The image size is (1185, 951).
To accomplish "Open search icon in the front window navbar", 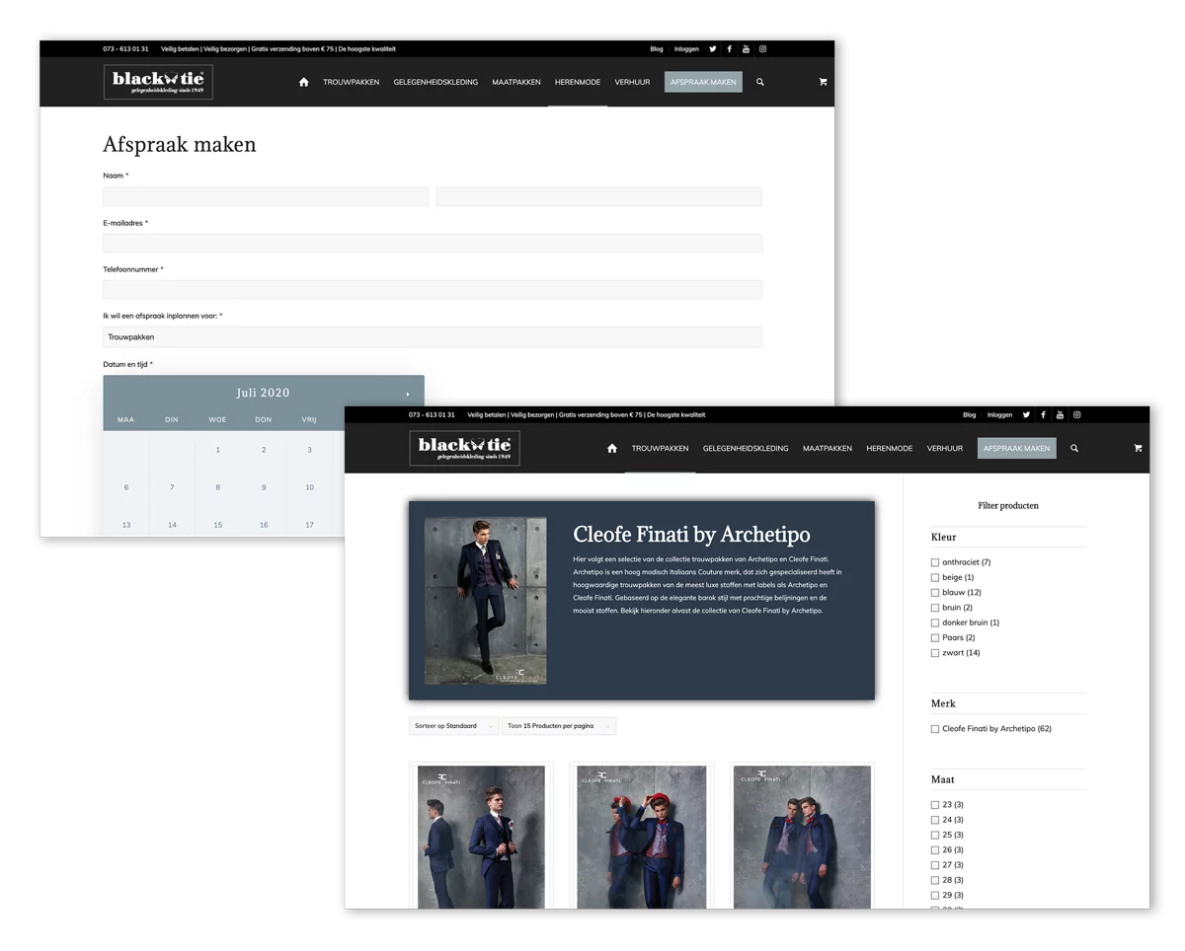I will click(x=1074, y=448).
